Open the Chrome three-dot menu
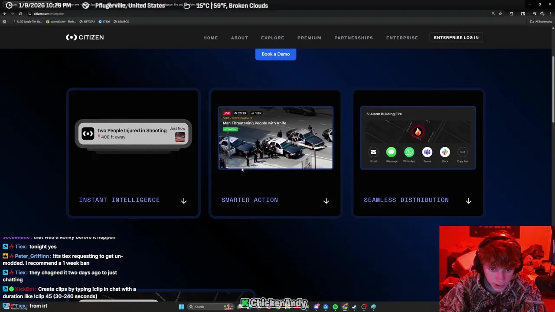This screenshot has width=555, height=312. (x=550, y=14)
